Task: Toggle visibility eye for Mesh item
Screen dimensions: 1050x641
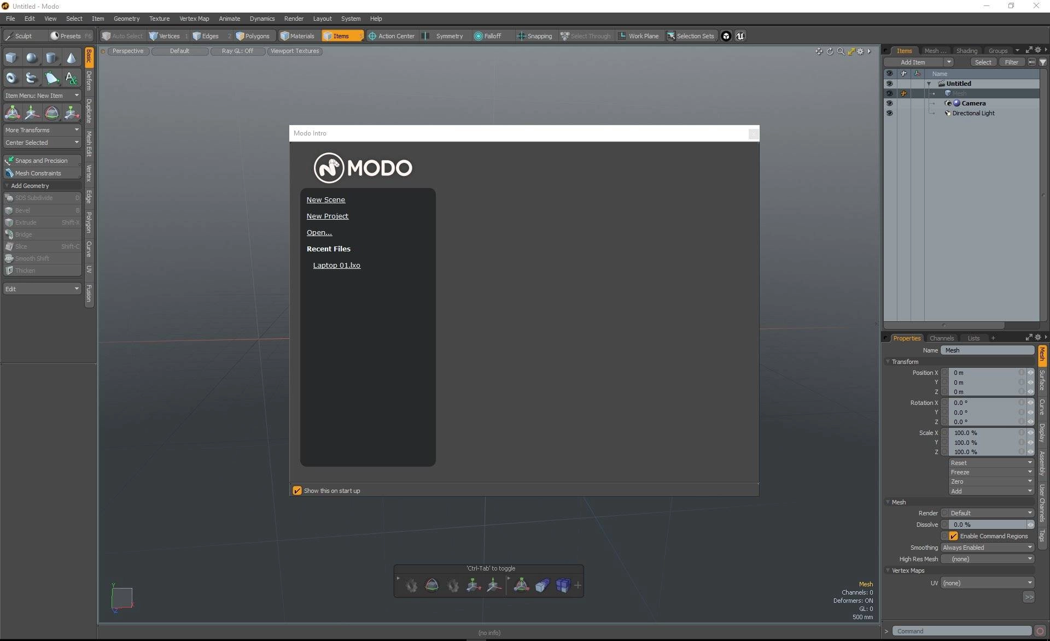Action: (889, 93)
